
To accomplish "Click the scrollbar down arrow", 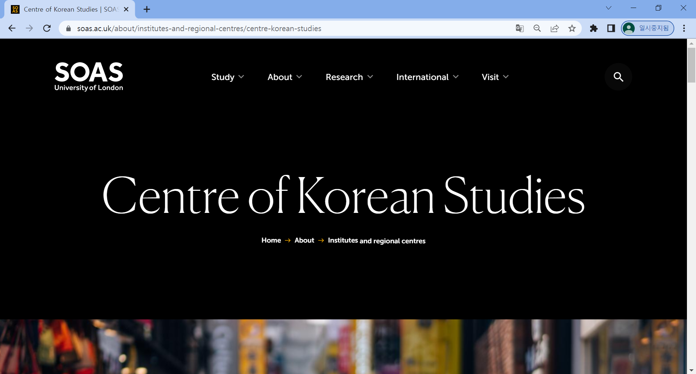I will 691,370.
